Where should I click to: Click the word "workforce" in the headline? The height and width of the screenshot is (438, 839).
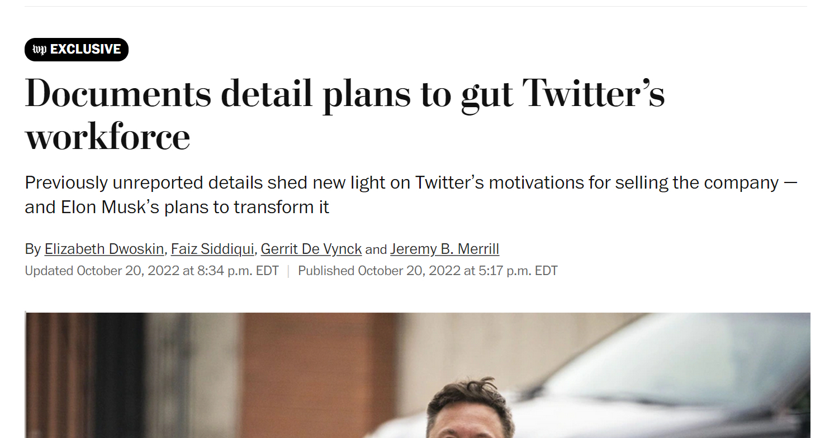pos(107,137)
